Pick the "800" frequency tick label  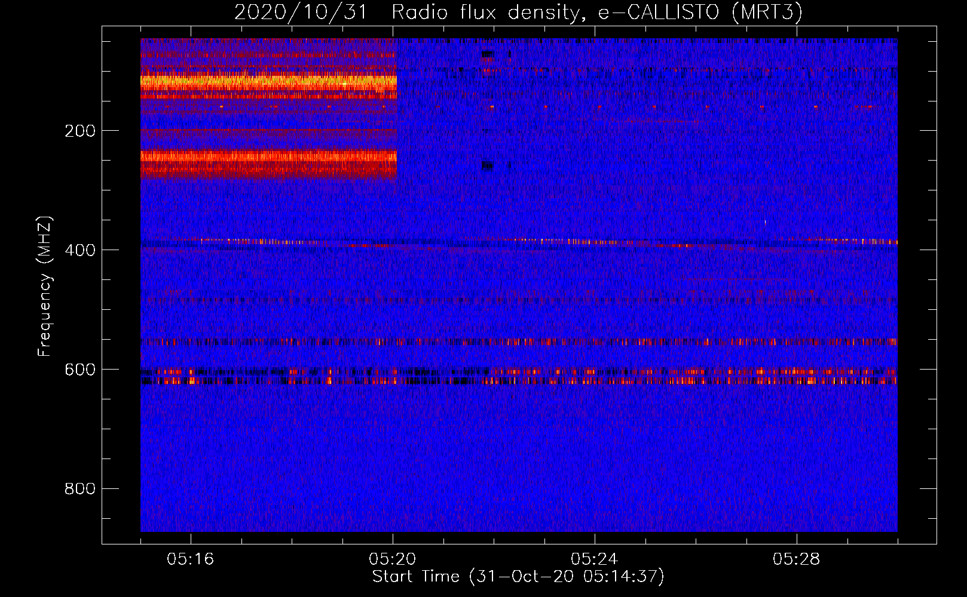pyautogui.click(x=80, y=489)
